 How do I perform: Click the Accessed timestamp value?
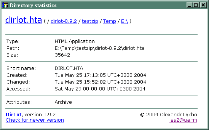(100, 89)
